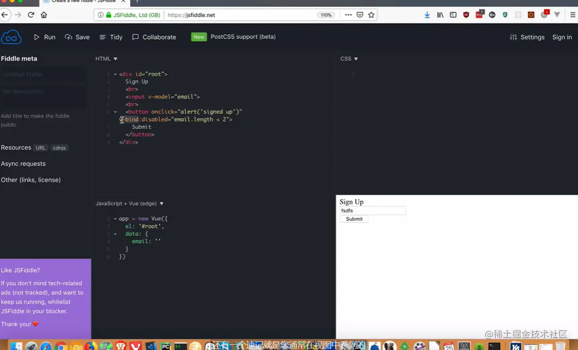Open the Firefox hamburger menu
578x350 pixels.
point(572,15)
